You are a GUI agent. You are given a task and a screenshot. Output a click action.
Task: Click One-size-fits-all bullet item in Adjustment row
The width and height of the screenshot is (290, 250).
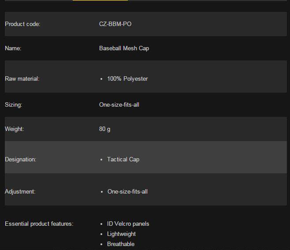[127, 191]
